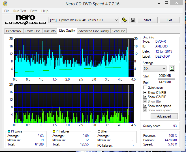Open the Extra menu
Screen dimensions: 186x152
coord(34,11)
